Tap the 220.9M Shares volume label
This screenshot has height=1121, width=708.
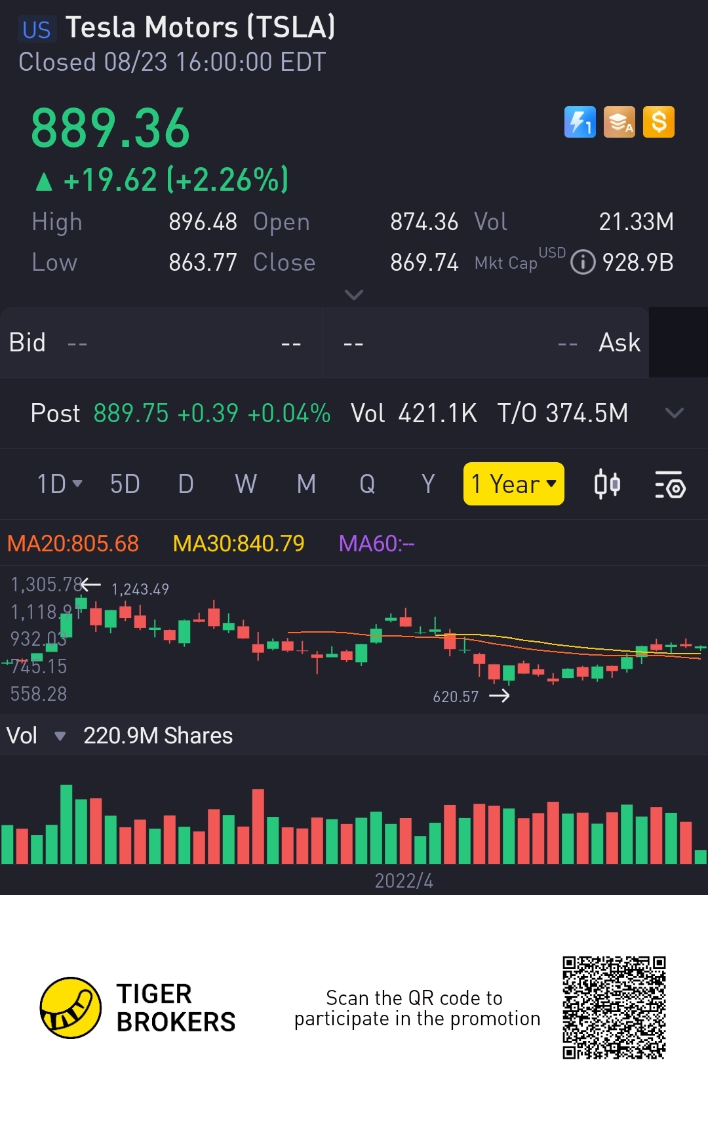click(158, 736)
